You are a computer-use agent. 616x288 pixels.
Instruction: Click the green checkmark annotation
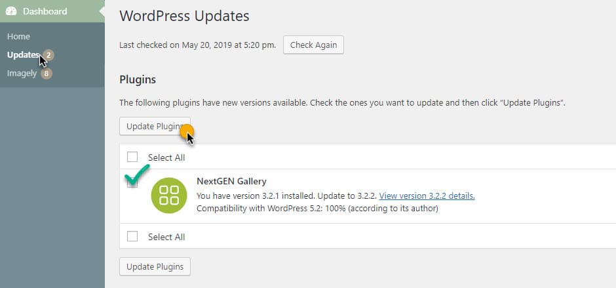tap(137, 174)
